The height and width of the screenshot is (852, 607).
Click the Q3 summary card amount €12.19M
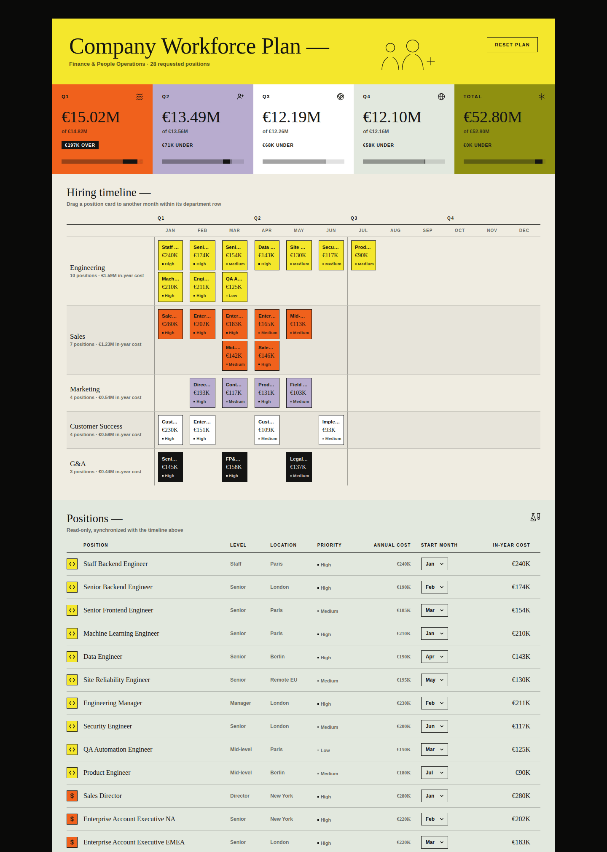(x=292, y=117)
